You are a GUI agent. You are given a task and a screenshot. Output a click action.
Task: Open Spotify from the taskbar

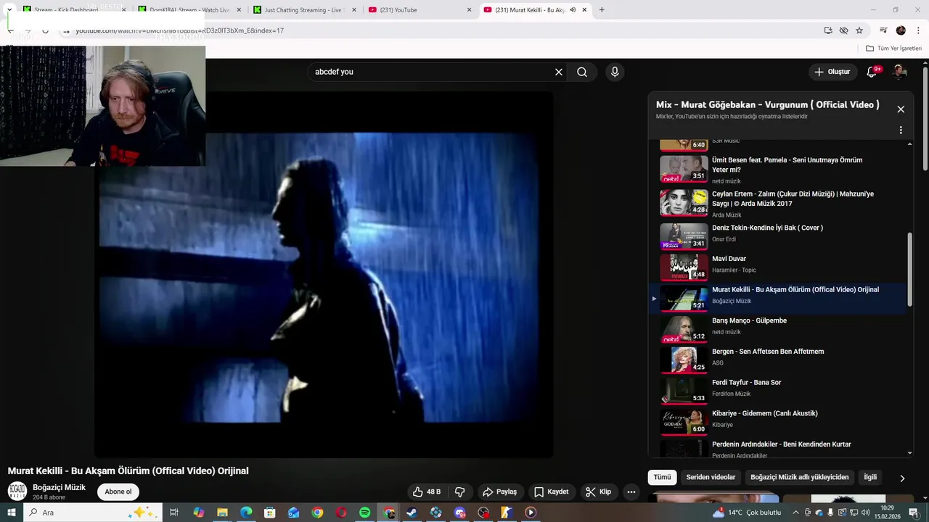tap(365, 513)
